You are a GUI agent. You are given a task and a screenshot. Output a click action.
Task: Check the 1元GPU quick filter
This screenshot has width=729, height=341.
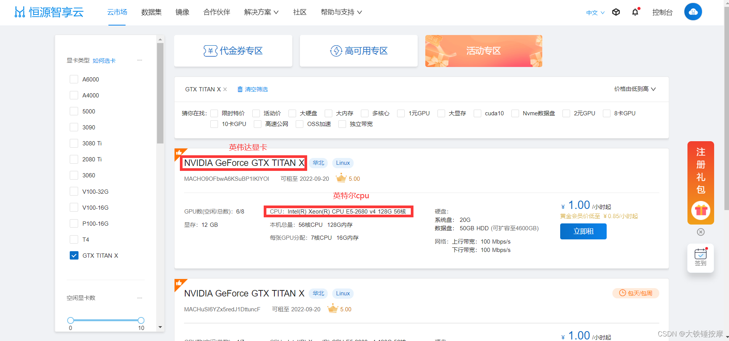[x=401, y=113]
